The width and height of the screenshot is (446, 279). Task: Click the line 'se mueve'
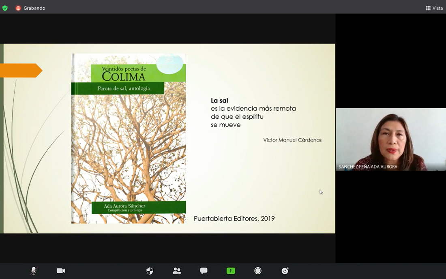click(225, 124)
